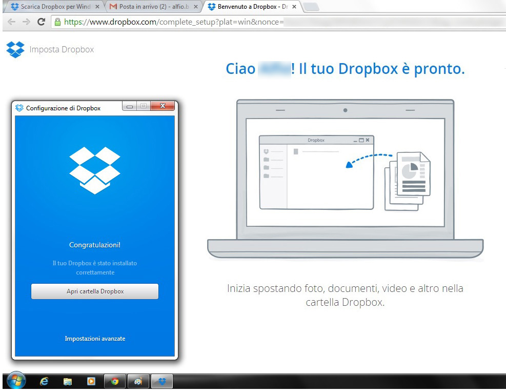
Task: Minimize the Configurazione di Dropbox window
Action: pyautogui.click(x=130, y=106)
